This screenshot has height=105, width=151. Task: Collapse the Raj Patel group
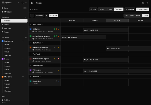31,54
